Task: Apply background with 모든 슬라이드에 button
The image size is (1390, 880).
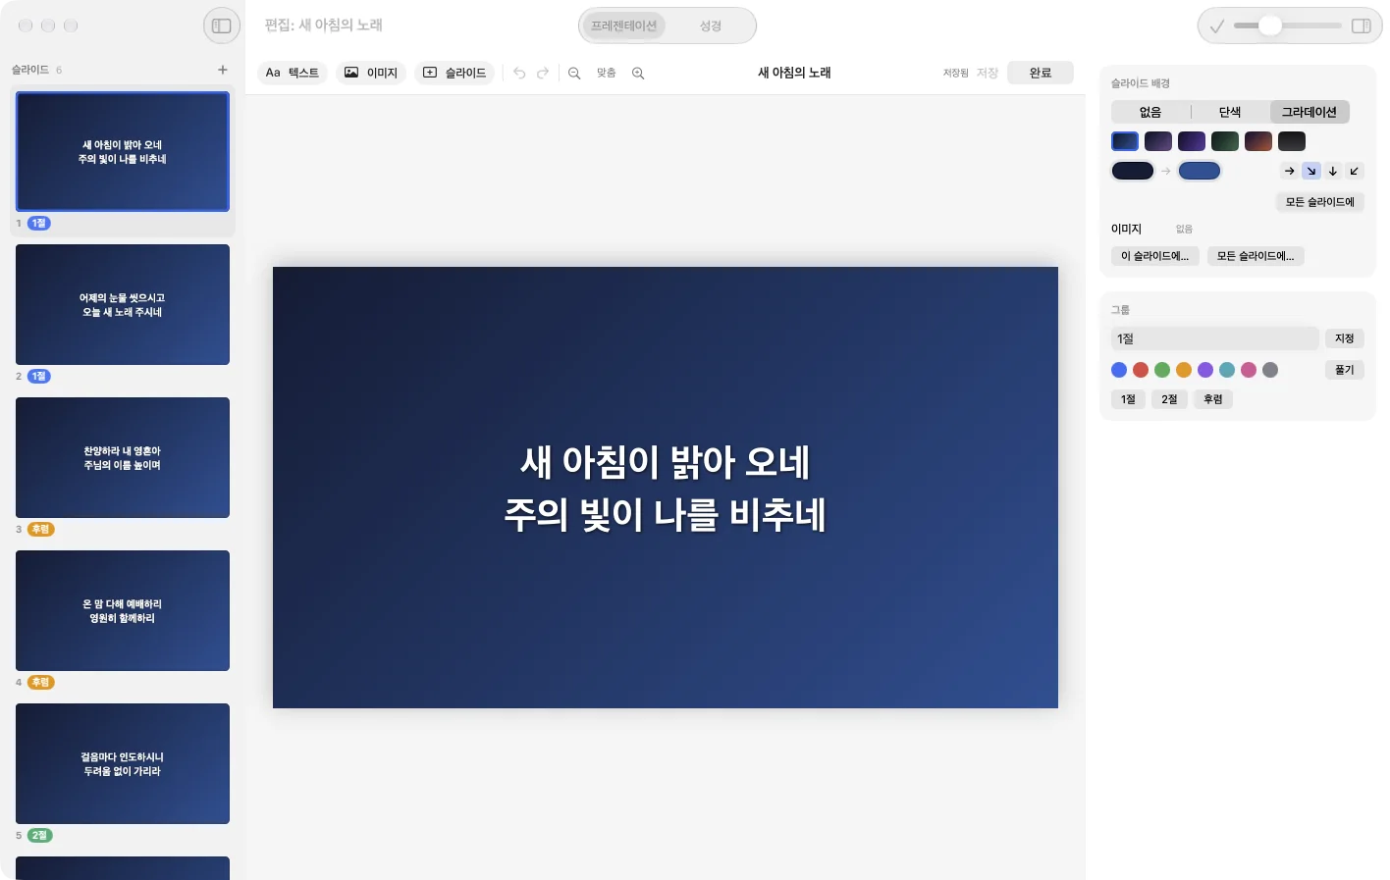Action: [x=1320, y=202]
